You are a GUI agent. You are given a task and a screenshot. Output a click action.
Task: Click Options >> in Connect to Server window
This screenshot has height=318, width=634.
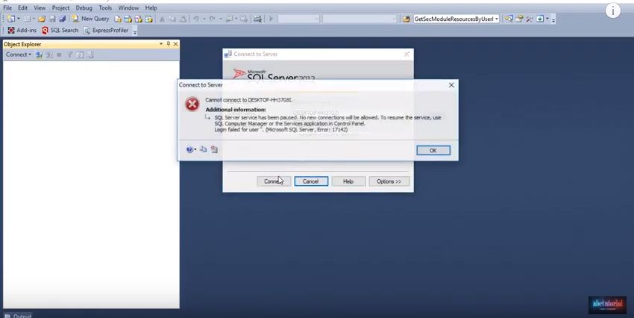(389, 181)
